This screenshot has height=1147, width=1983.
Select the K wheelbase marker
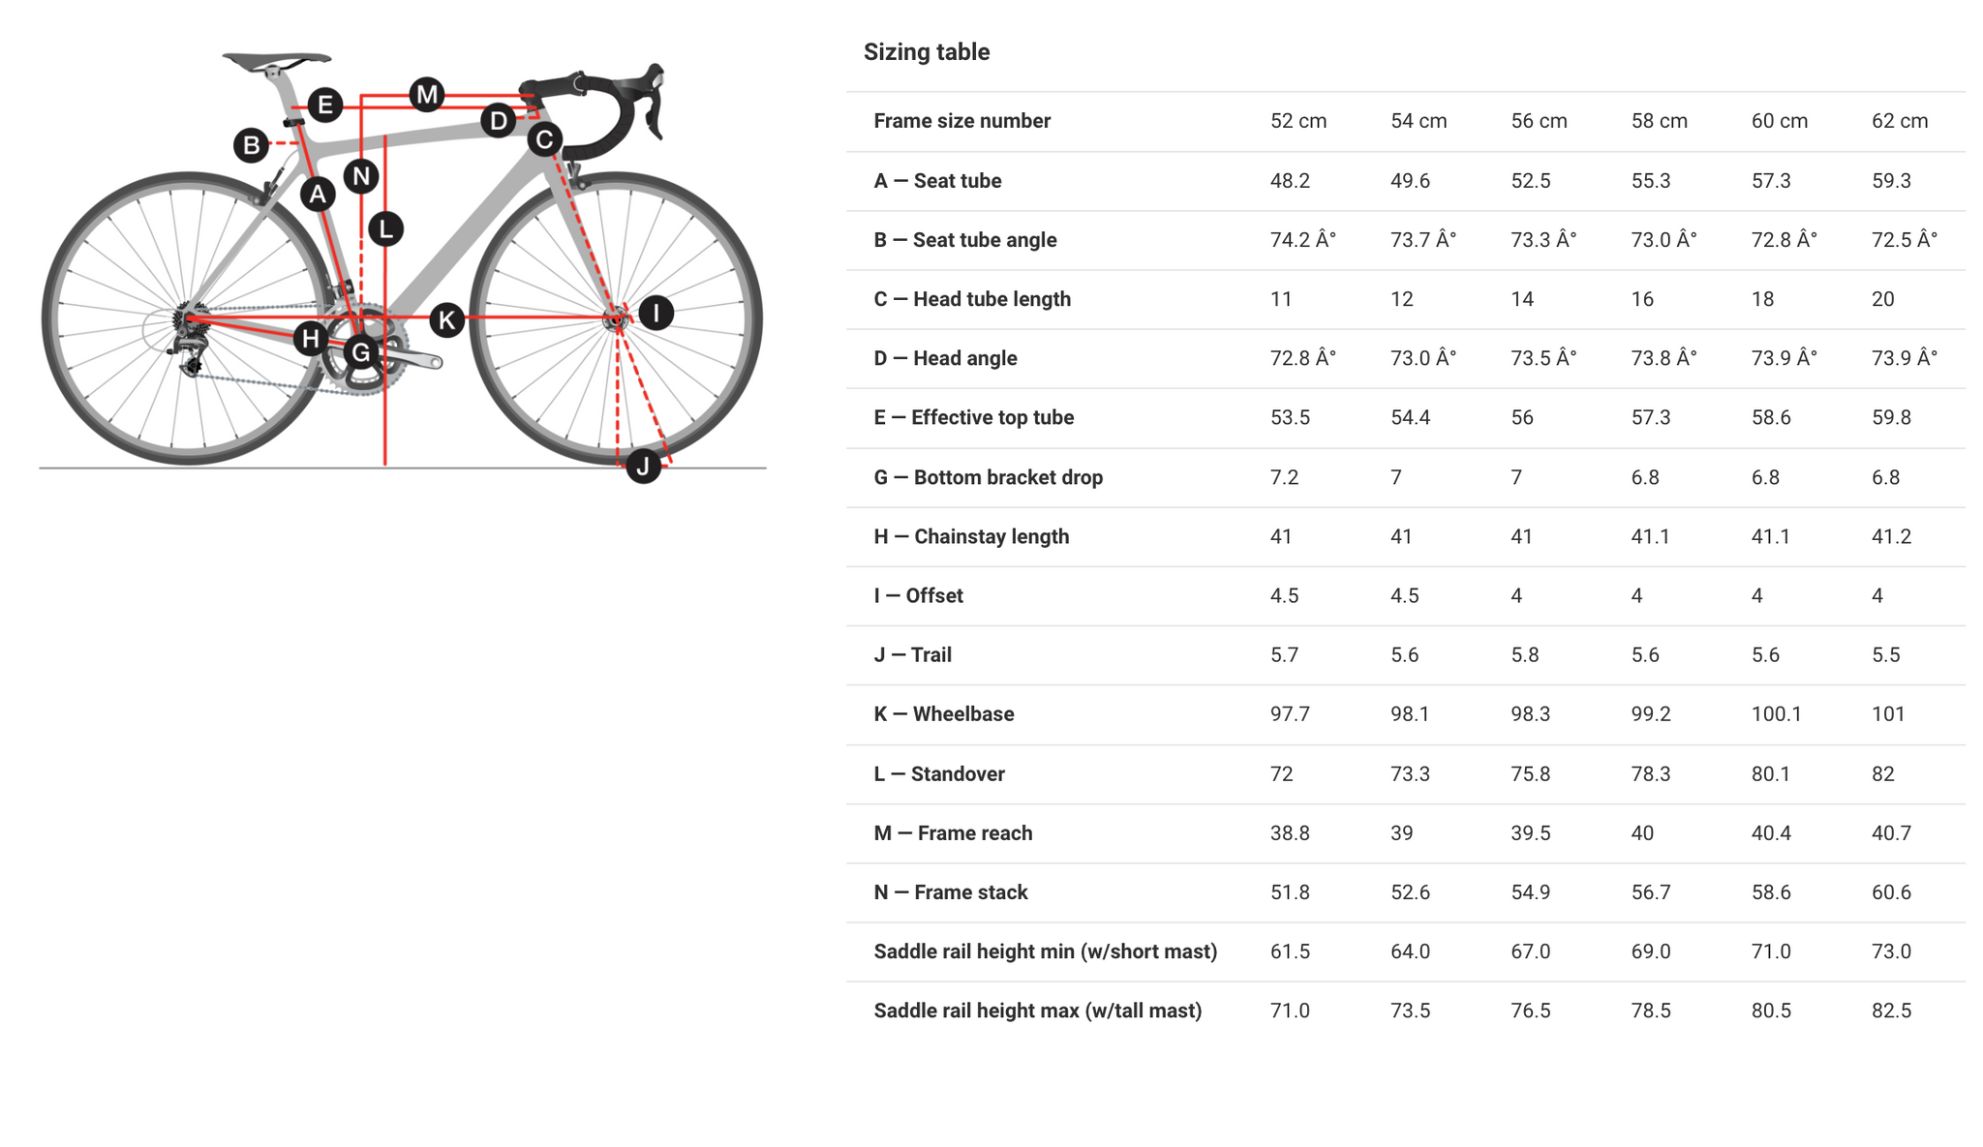pyautogui.click(x=447, y=319)
